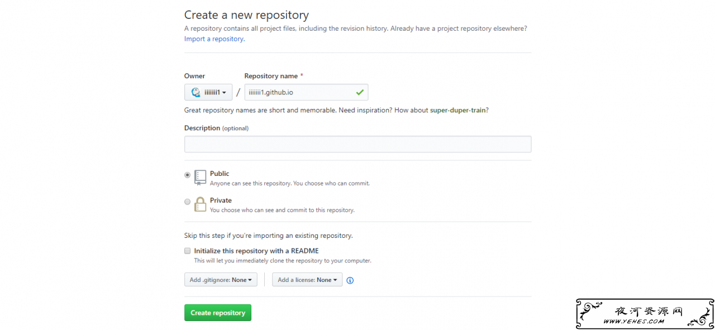Follow the Import a repository link

click(214, 39)
